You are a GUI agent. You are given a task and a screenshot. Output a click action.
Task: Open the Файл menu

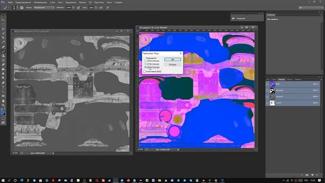click(x=10, y=2)
